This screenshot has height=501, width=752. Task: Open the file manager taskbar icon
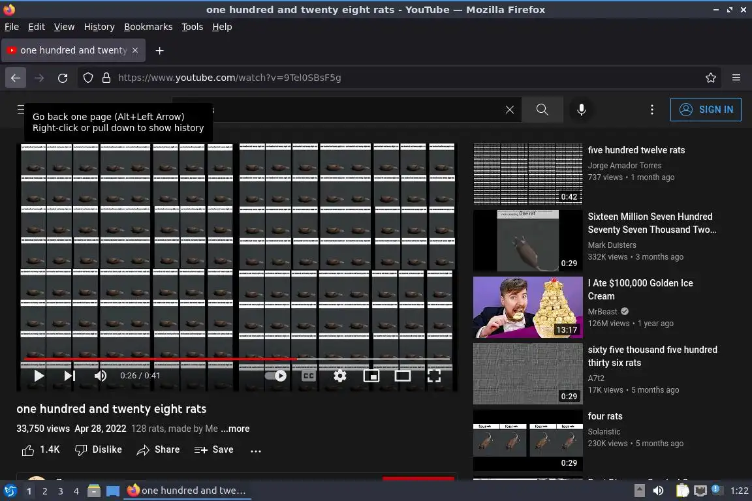click(94, 491)
